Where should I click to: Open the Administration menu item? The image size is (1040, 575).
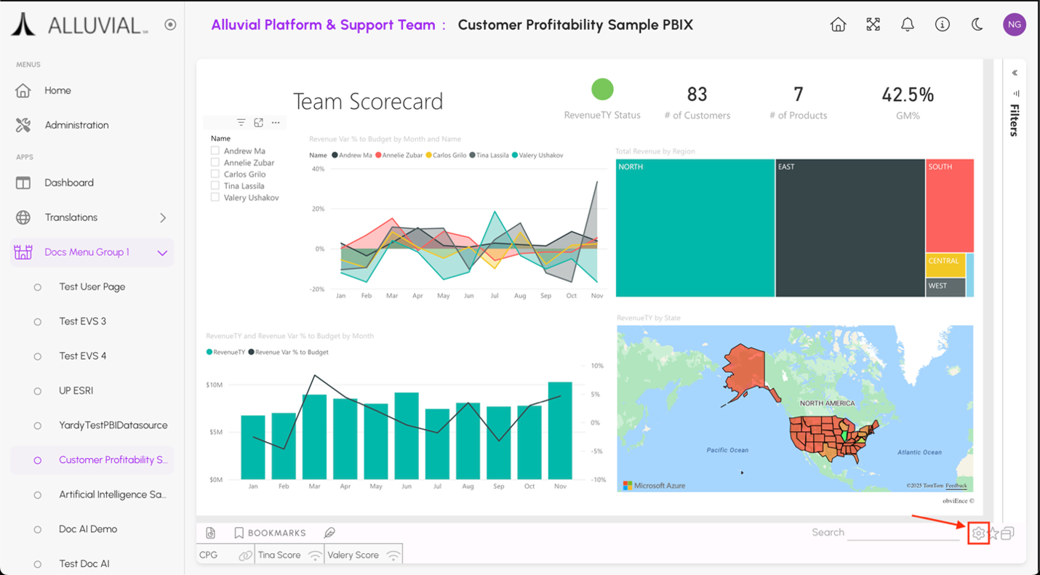76,125
